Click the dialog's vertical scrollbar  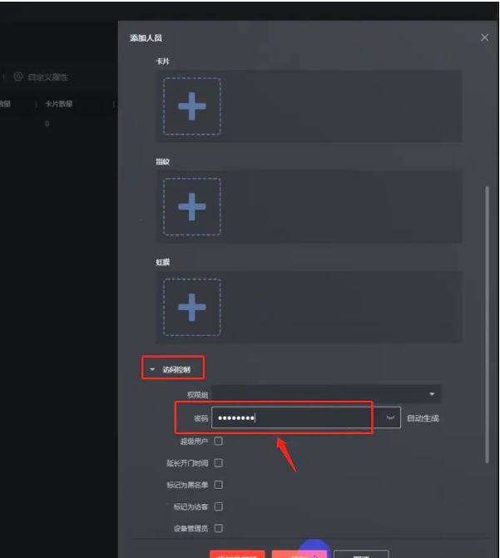[488, 324]
